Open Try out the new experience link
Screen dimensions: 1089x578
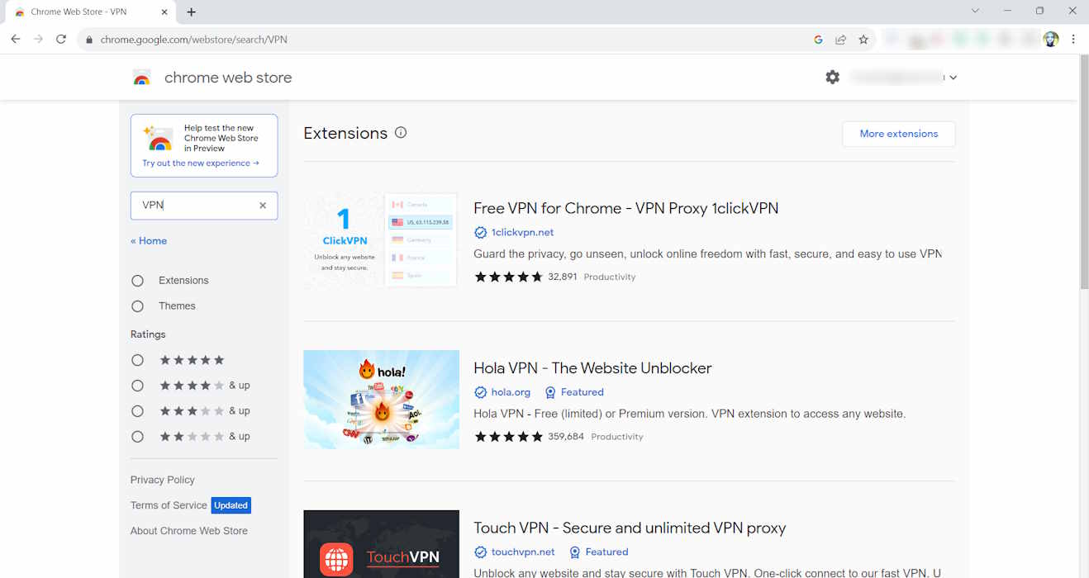point(200,163)
